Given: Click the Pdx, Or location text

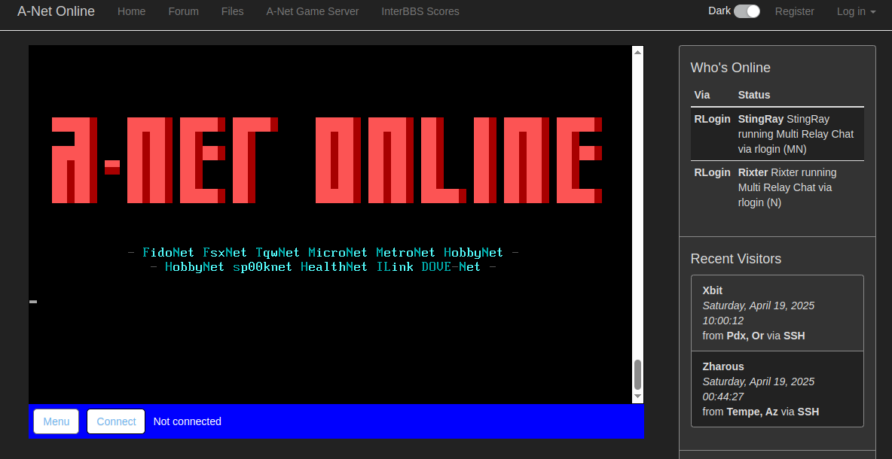Looking at the screenshot, I should click(x=745, y=336).
